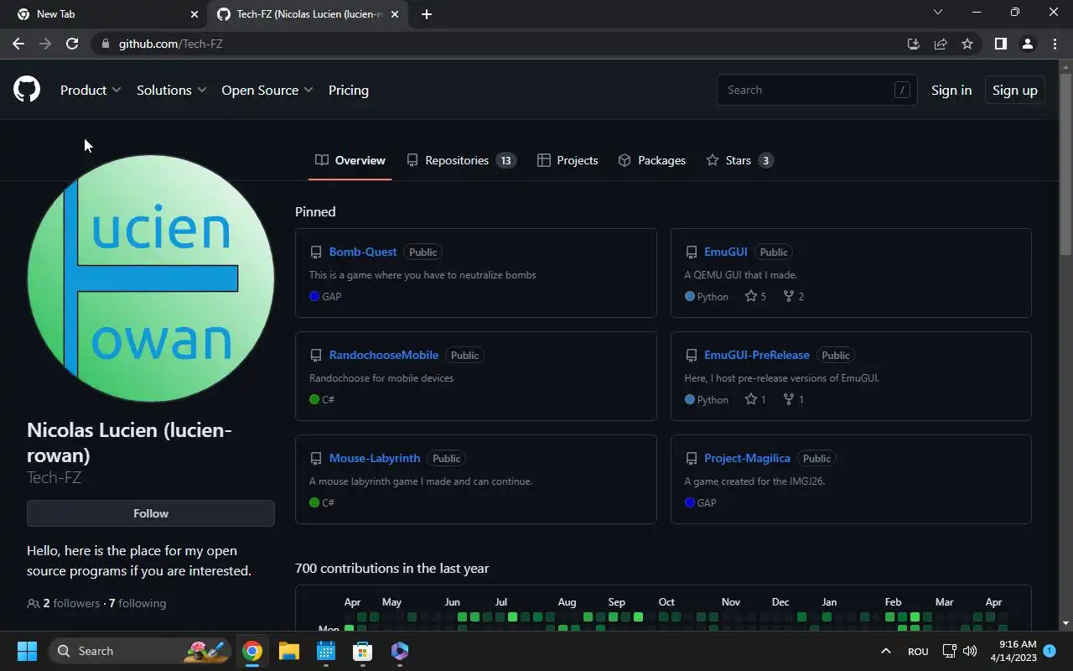View EmuGUI-PreRelease forks count
This screenshot has width=1073, height=671.
tap(794, 399)
